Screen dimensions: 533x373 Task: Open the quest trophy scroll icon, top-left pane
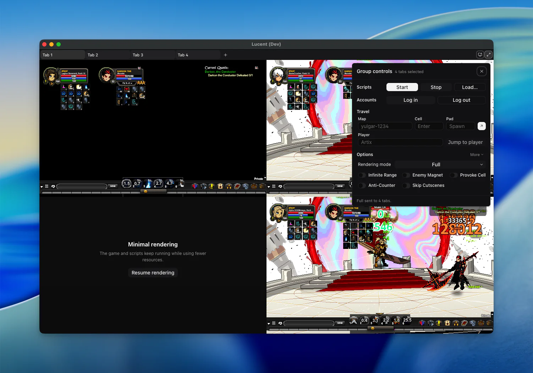coord(212,186)
